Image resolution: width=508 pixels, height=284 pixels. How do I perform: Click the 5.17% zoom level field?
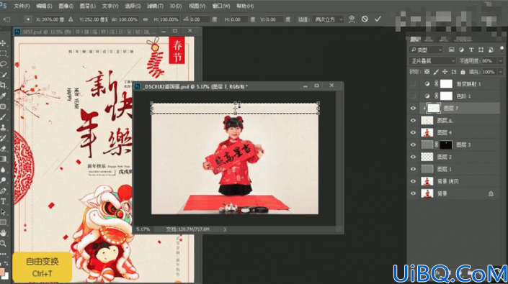[143, 229]
